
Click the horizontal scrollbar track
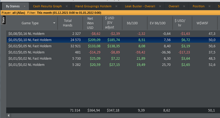pyautogui.click(x=115, y=115)
